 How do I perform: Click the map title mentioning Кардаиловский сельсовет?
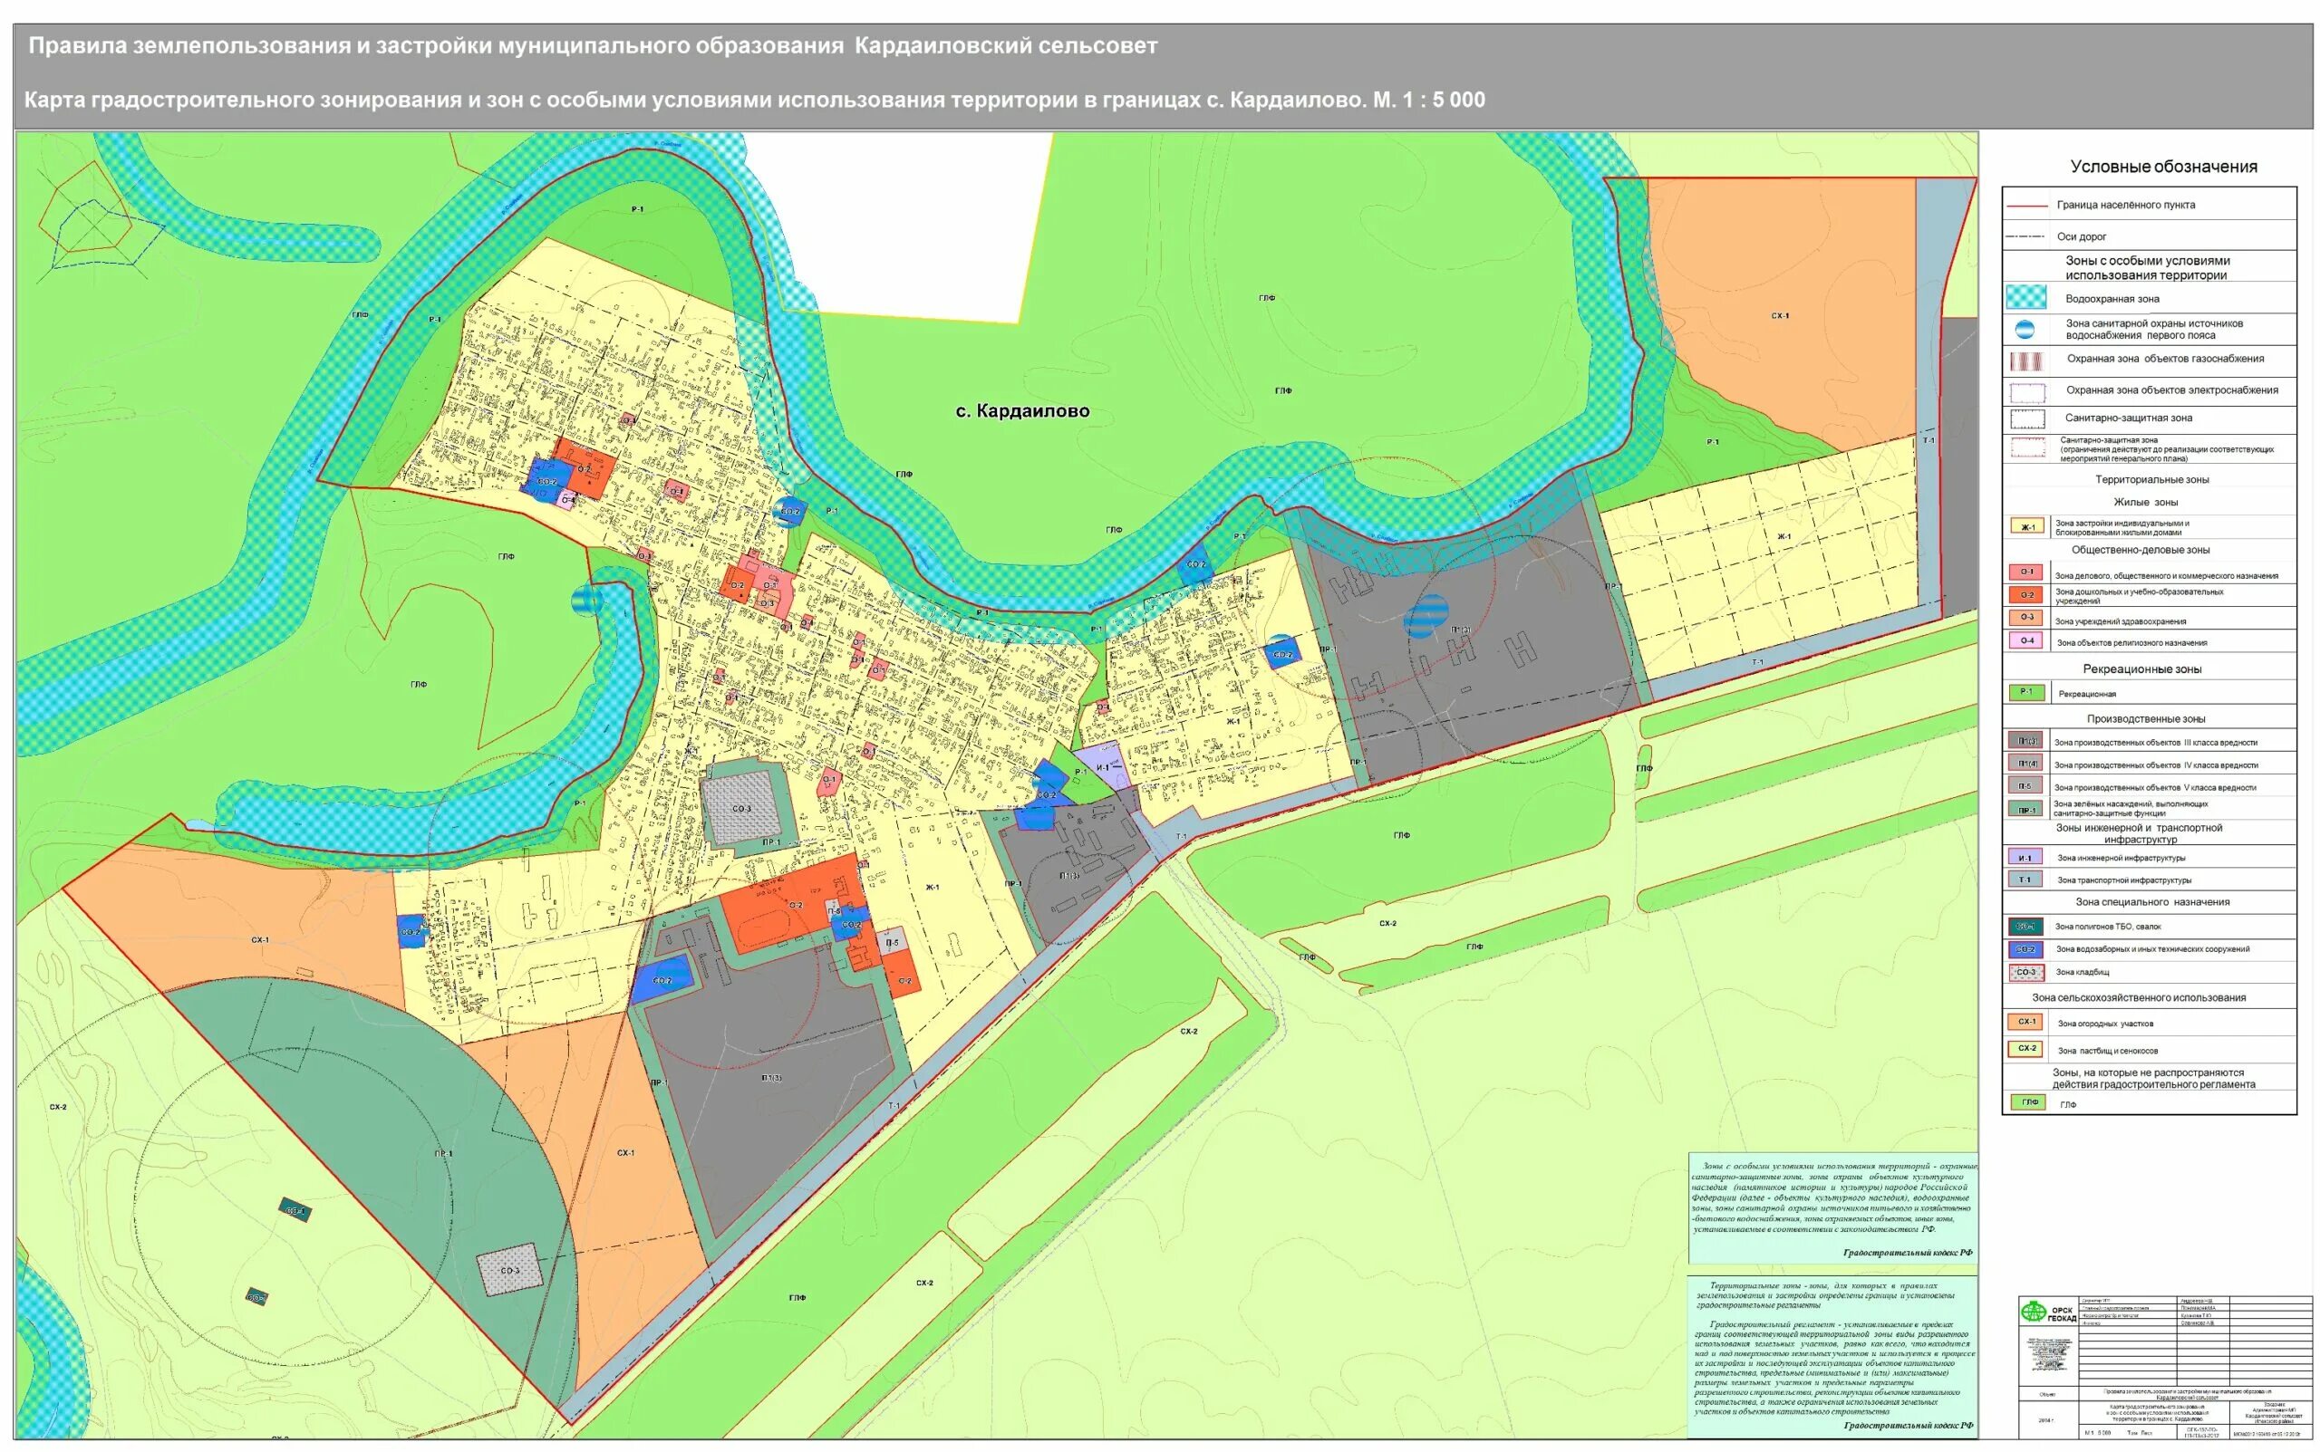(x=593, y=46)
